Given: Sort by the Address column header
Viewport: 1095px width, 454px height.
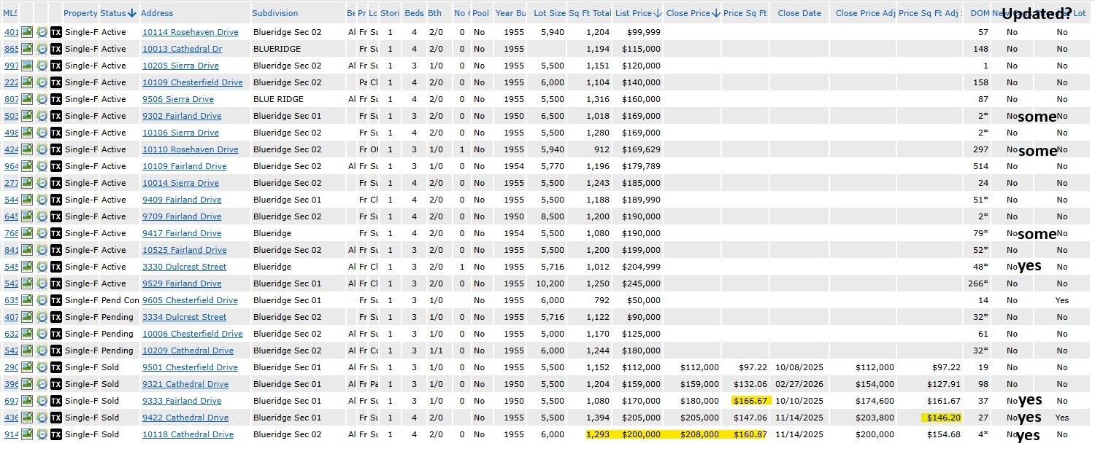Looking at the screenshot, I should tap(157, 13).
